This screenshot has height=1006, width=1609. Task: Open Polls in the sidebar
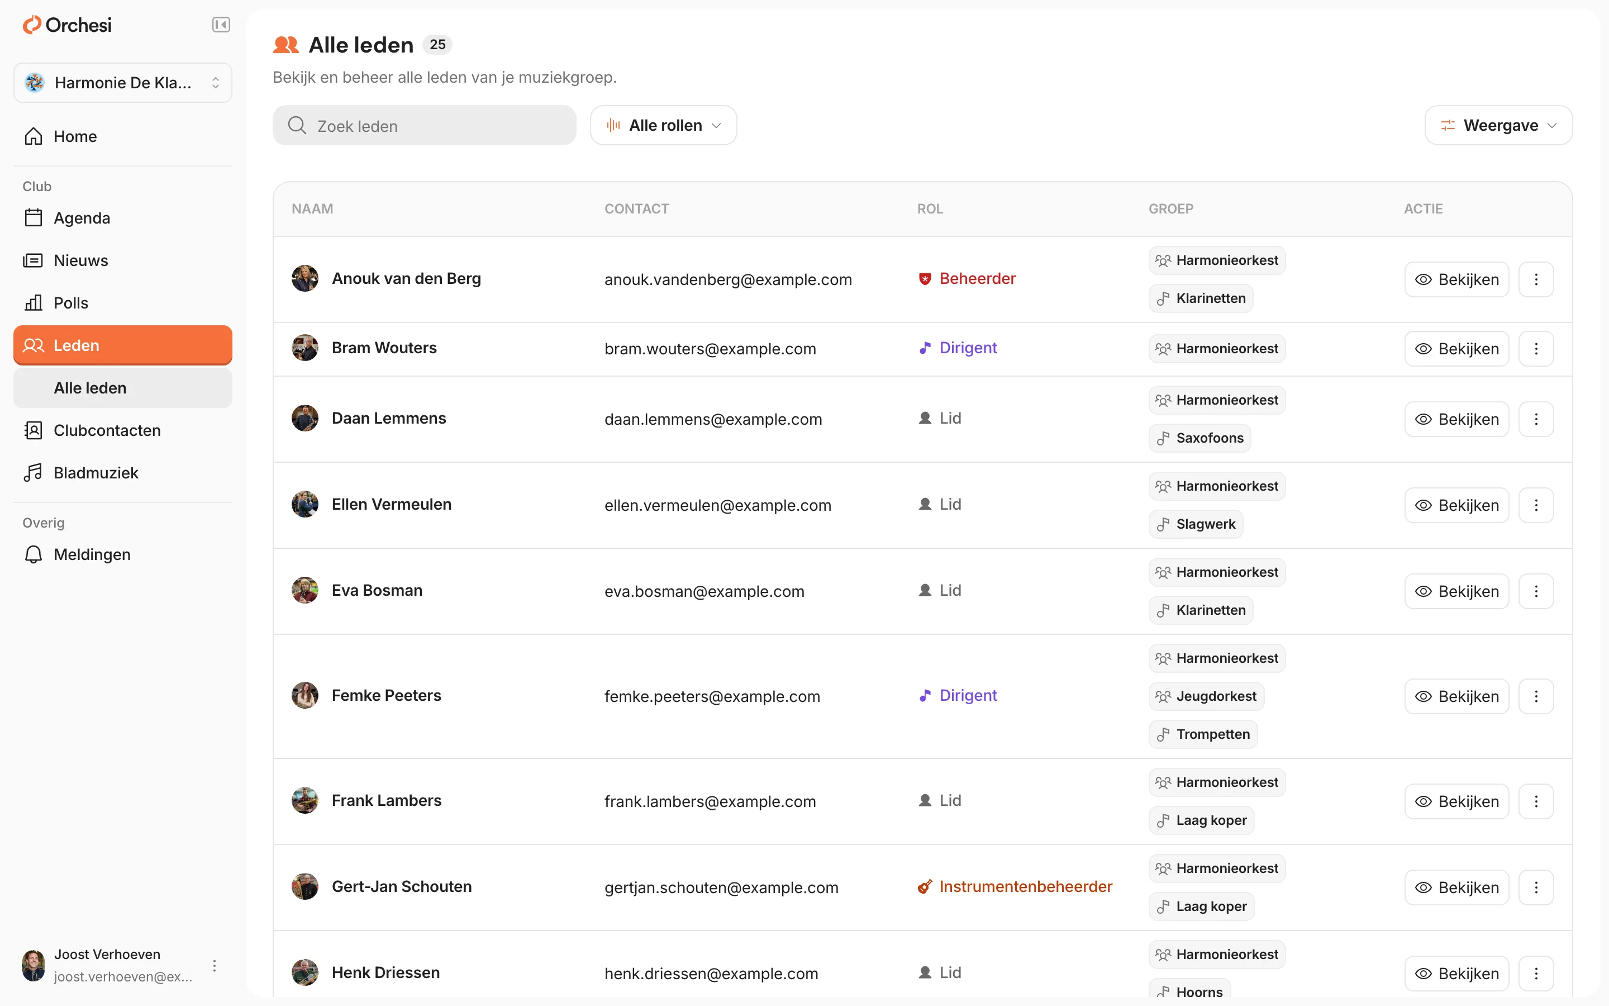pos(123,303)
